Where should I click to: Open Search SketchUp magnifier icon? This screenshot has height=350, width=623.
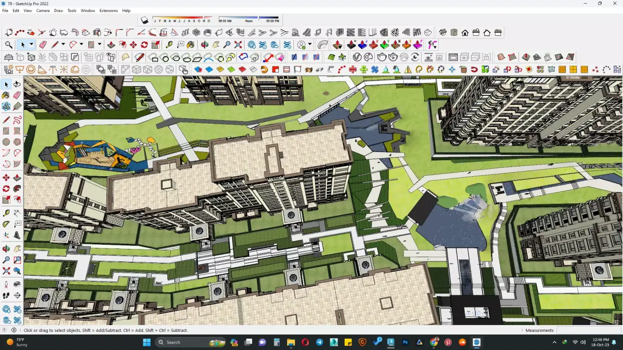click(9, 45)
